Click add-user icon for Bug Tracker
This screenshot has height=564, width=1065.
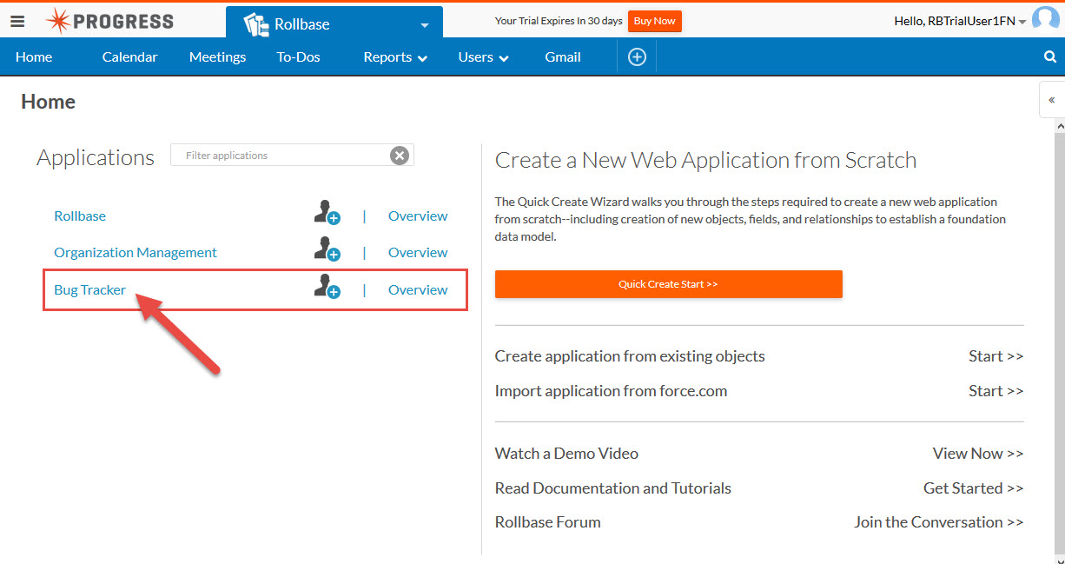pos(327,287)
